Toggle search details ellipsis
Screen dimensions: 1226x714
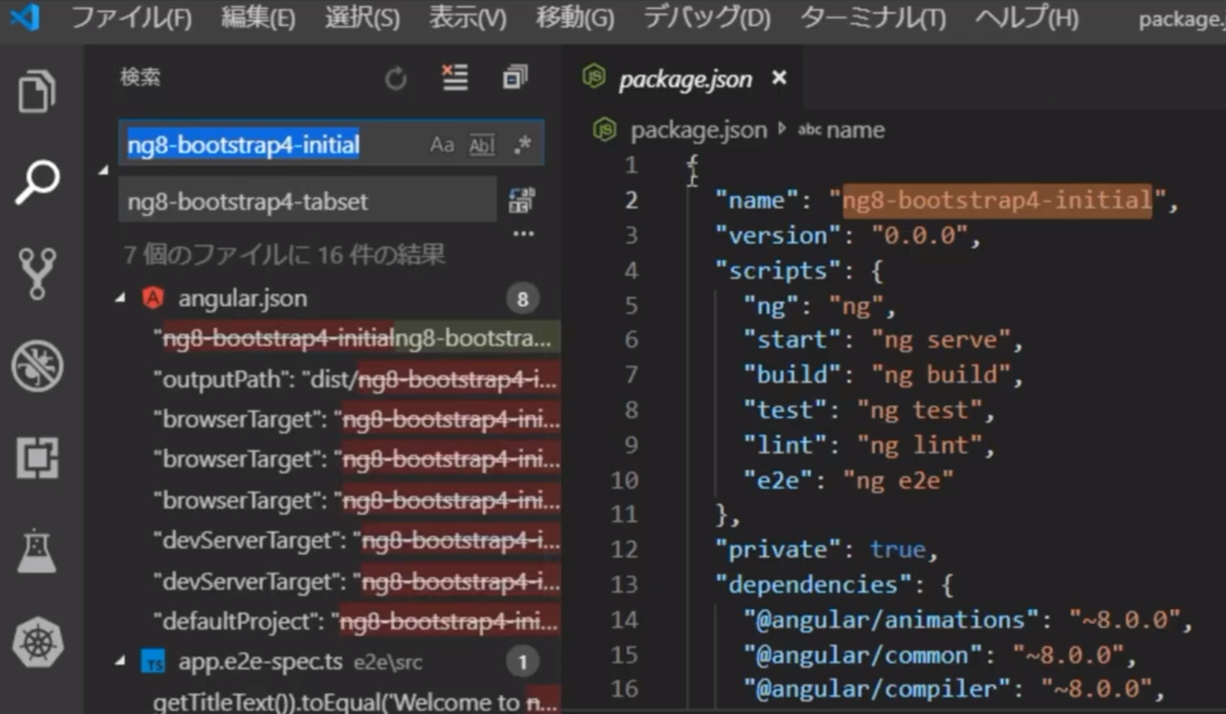pos(524,234)
